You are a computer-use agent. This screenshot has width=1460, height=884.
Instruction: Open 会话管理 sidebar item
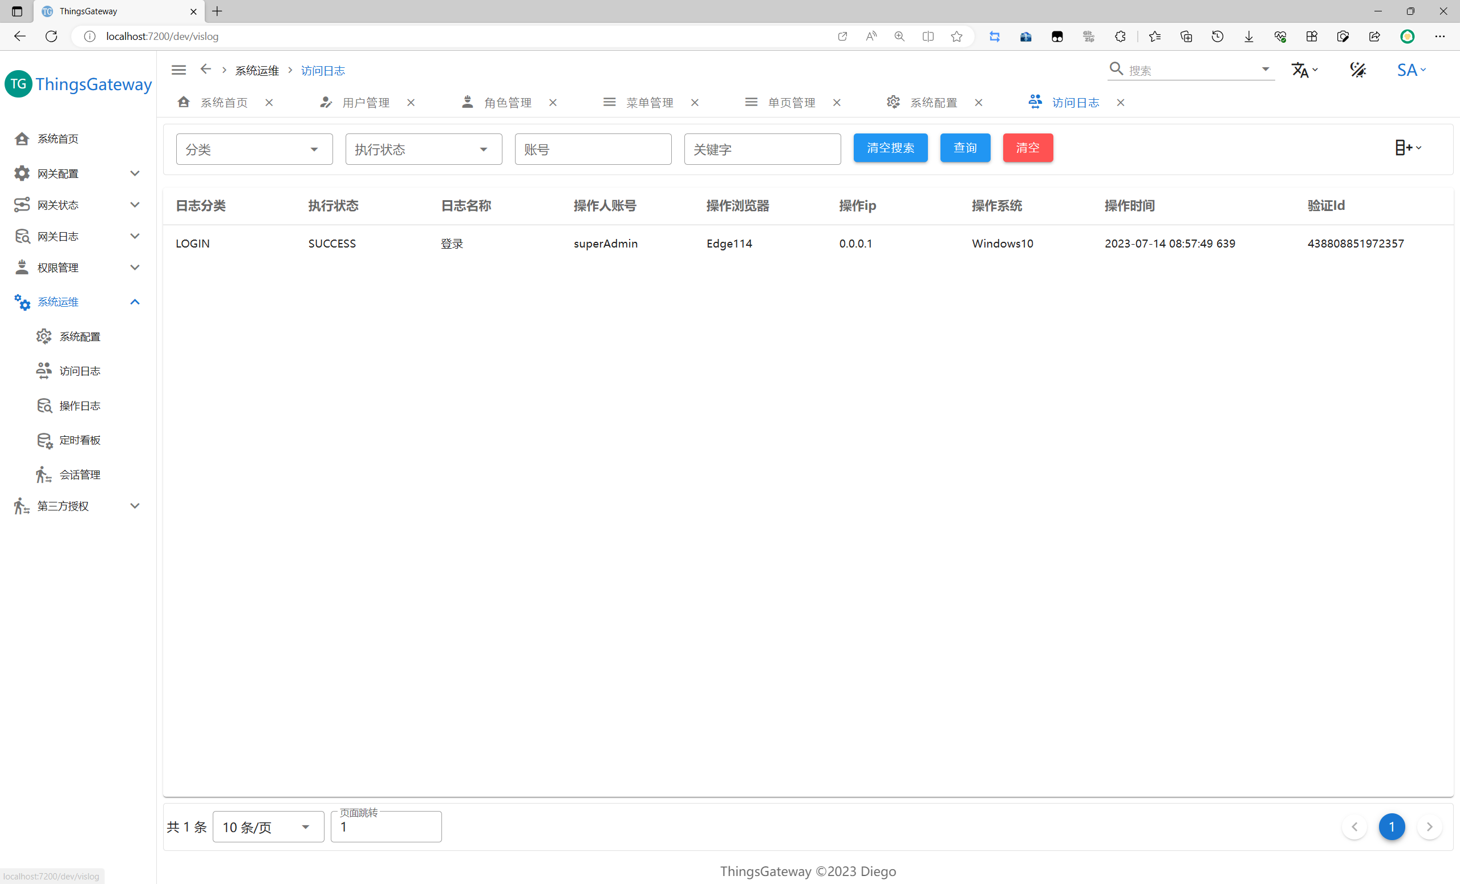pos(79,475)
